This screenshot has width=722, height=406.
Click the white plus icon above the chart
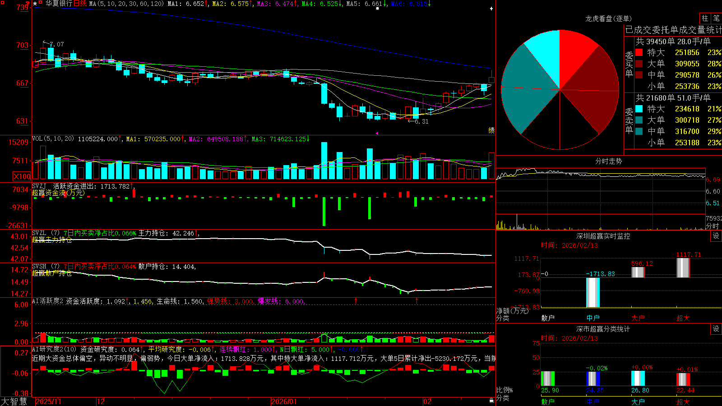pyautogui.click(x=491, y=9)
